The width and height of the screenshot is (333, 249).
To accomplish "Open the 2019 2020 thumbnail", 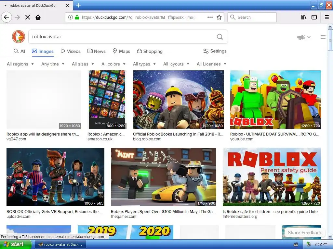I will 126,232.
